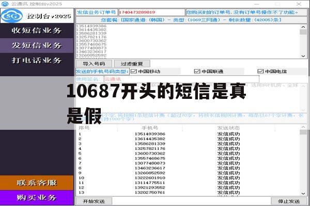Click the 序号 column header
This screenshot has height=206, width=310.
(x=84, y=128)
